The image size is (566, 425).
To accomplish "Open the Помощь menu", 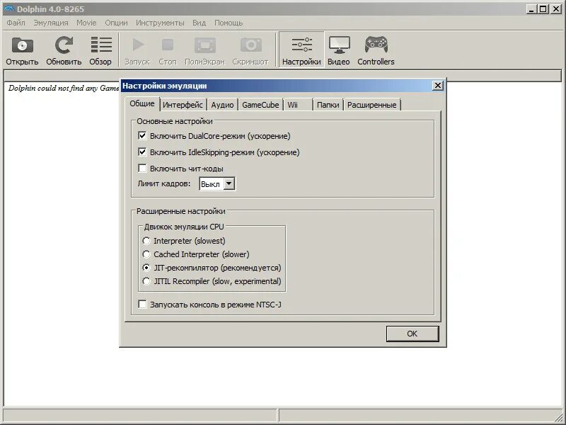I will point(229,23).
